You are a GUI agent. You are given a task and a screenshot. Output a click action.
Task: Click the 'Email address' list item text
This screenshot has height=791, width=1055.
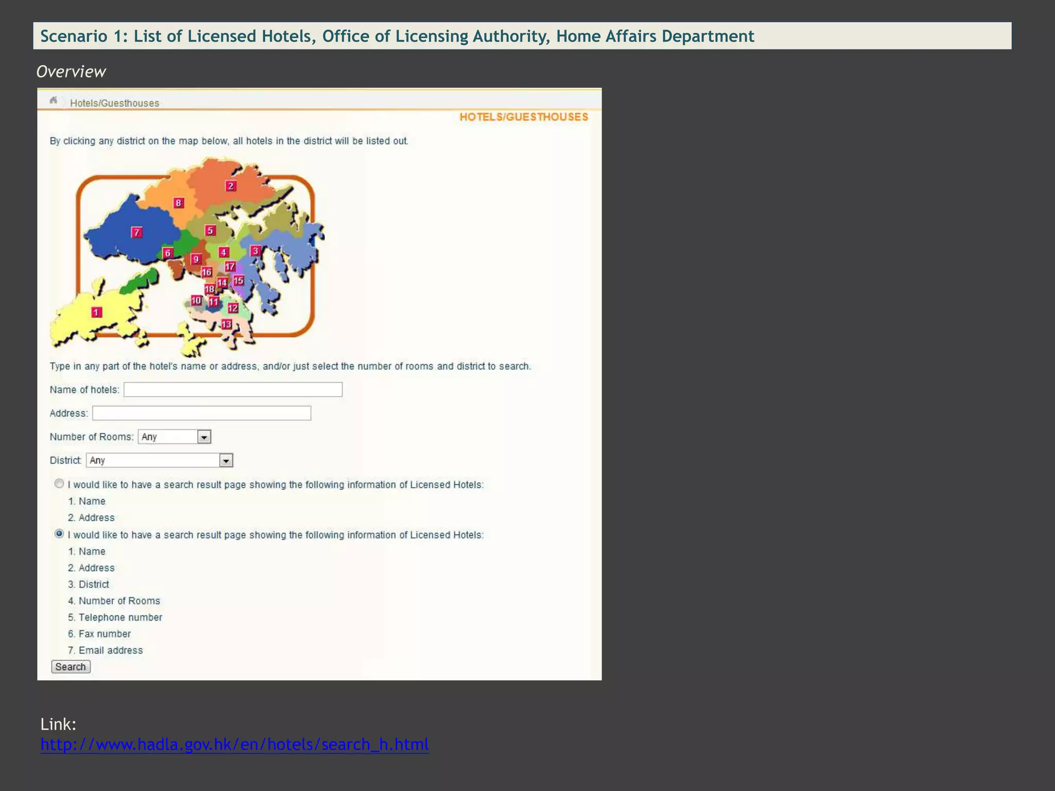[110, 650]
